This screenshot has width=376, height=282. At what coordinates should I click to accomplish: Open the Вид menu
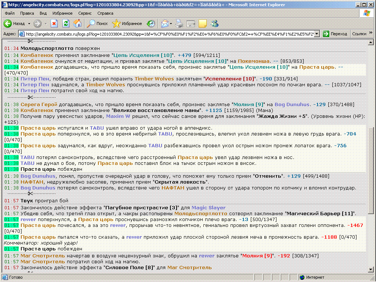click(43, 13)
